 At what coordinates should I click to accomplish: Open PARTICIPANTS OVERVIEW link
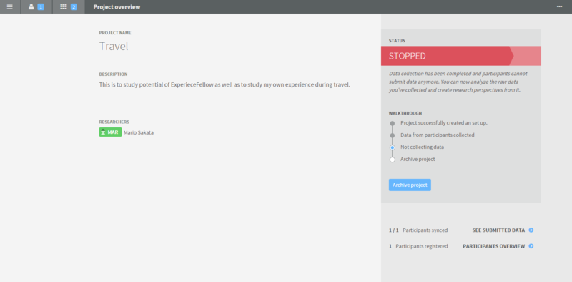coord(493,246)
